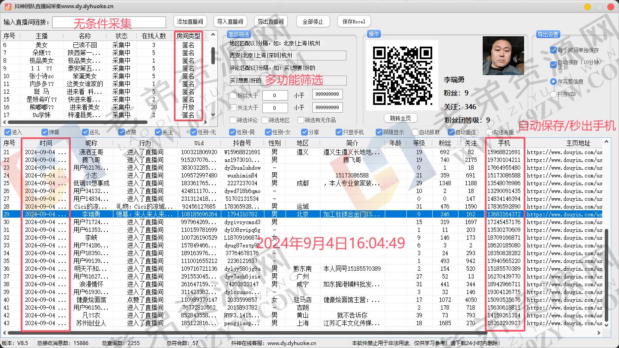Click the QR code in the 操作 panel
Image resolution: width=619 pixels, height=348 pixels.
coord(402,75)
